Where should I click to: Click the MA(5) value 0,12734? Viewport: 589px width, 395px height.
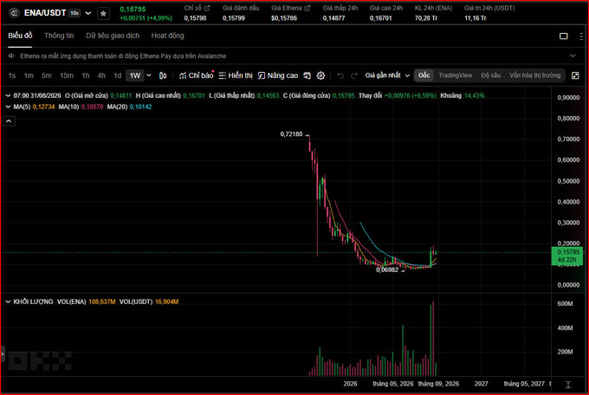43,107
